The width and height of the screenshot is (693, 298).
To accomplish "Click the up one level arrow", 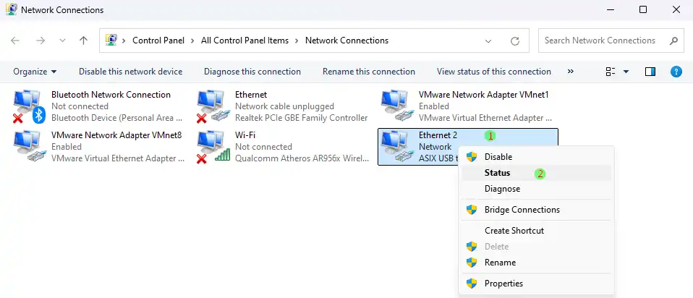I will [83, 41].
